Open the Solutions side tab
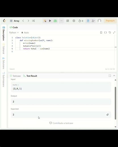Screen dimensions: 118x147 [4, 63]
